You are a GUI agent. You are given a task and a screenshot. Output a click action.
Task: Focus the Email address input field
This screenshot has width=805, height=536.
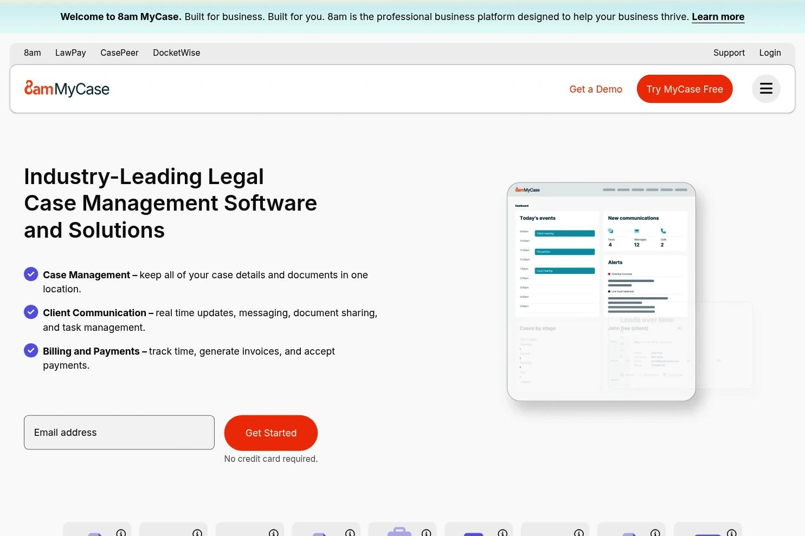click(119, 432)
